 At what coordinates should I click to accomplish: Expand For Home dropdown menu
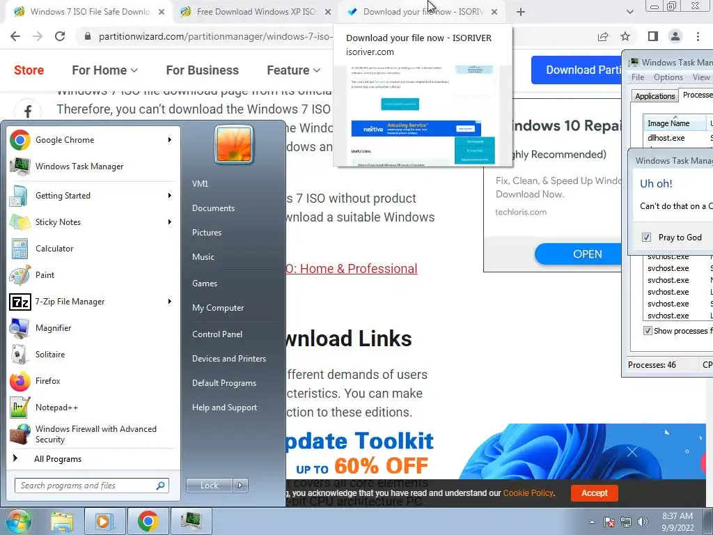tap(105, 70)
